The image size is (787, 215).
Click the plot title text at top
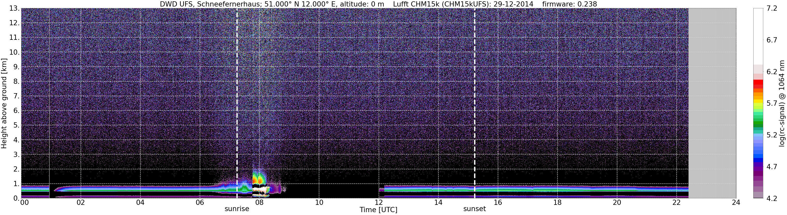click(x=378, y=4)
